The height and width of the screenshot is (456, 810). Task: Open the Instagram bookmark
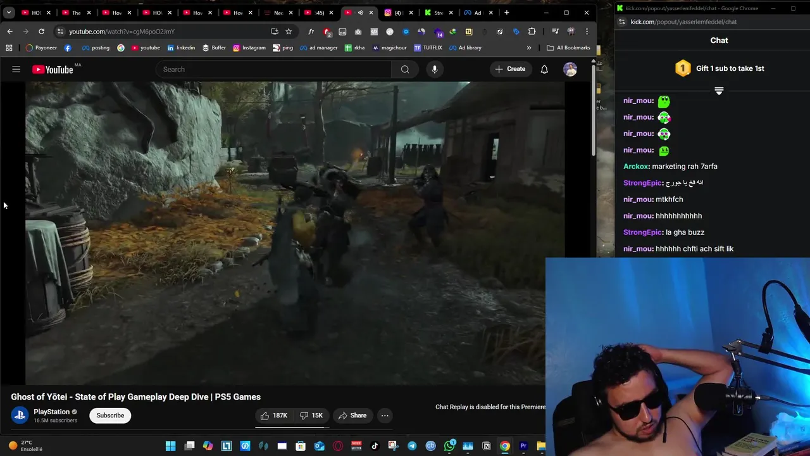click(x=249, y=47)
